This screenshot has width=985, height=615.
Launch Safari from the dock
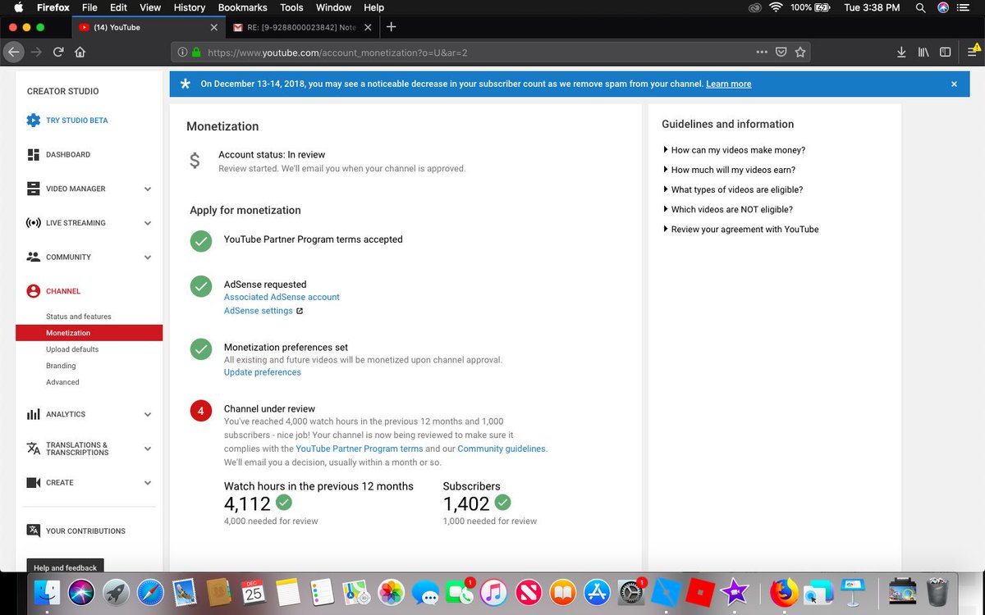point(150,592)
